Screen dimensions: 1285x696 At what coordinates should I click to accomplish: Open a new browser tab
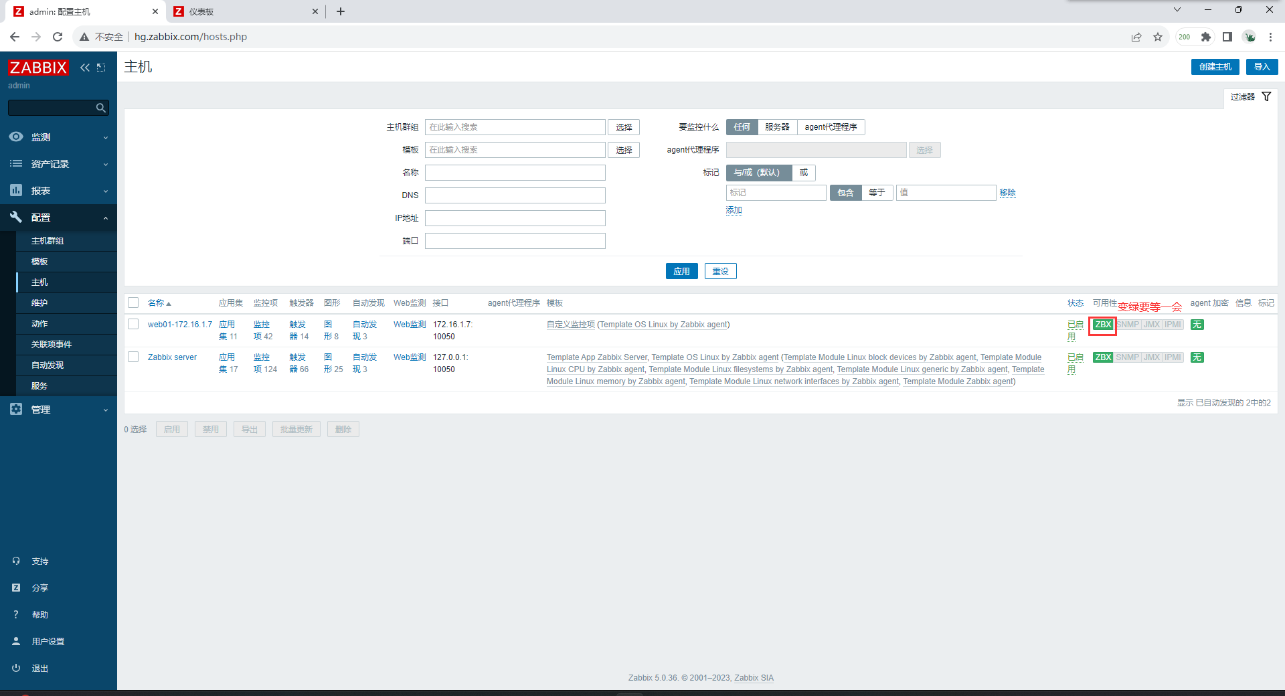click(x=341, y=11)
